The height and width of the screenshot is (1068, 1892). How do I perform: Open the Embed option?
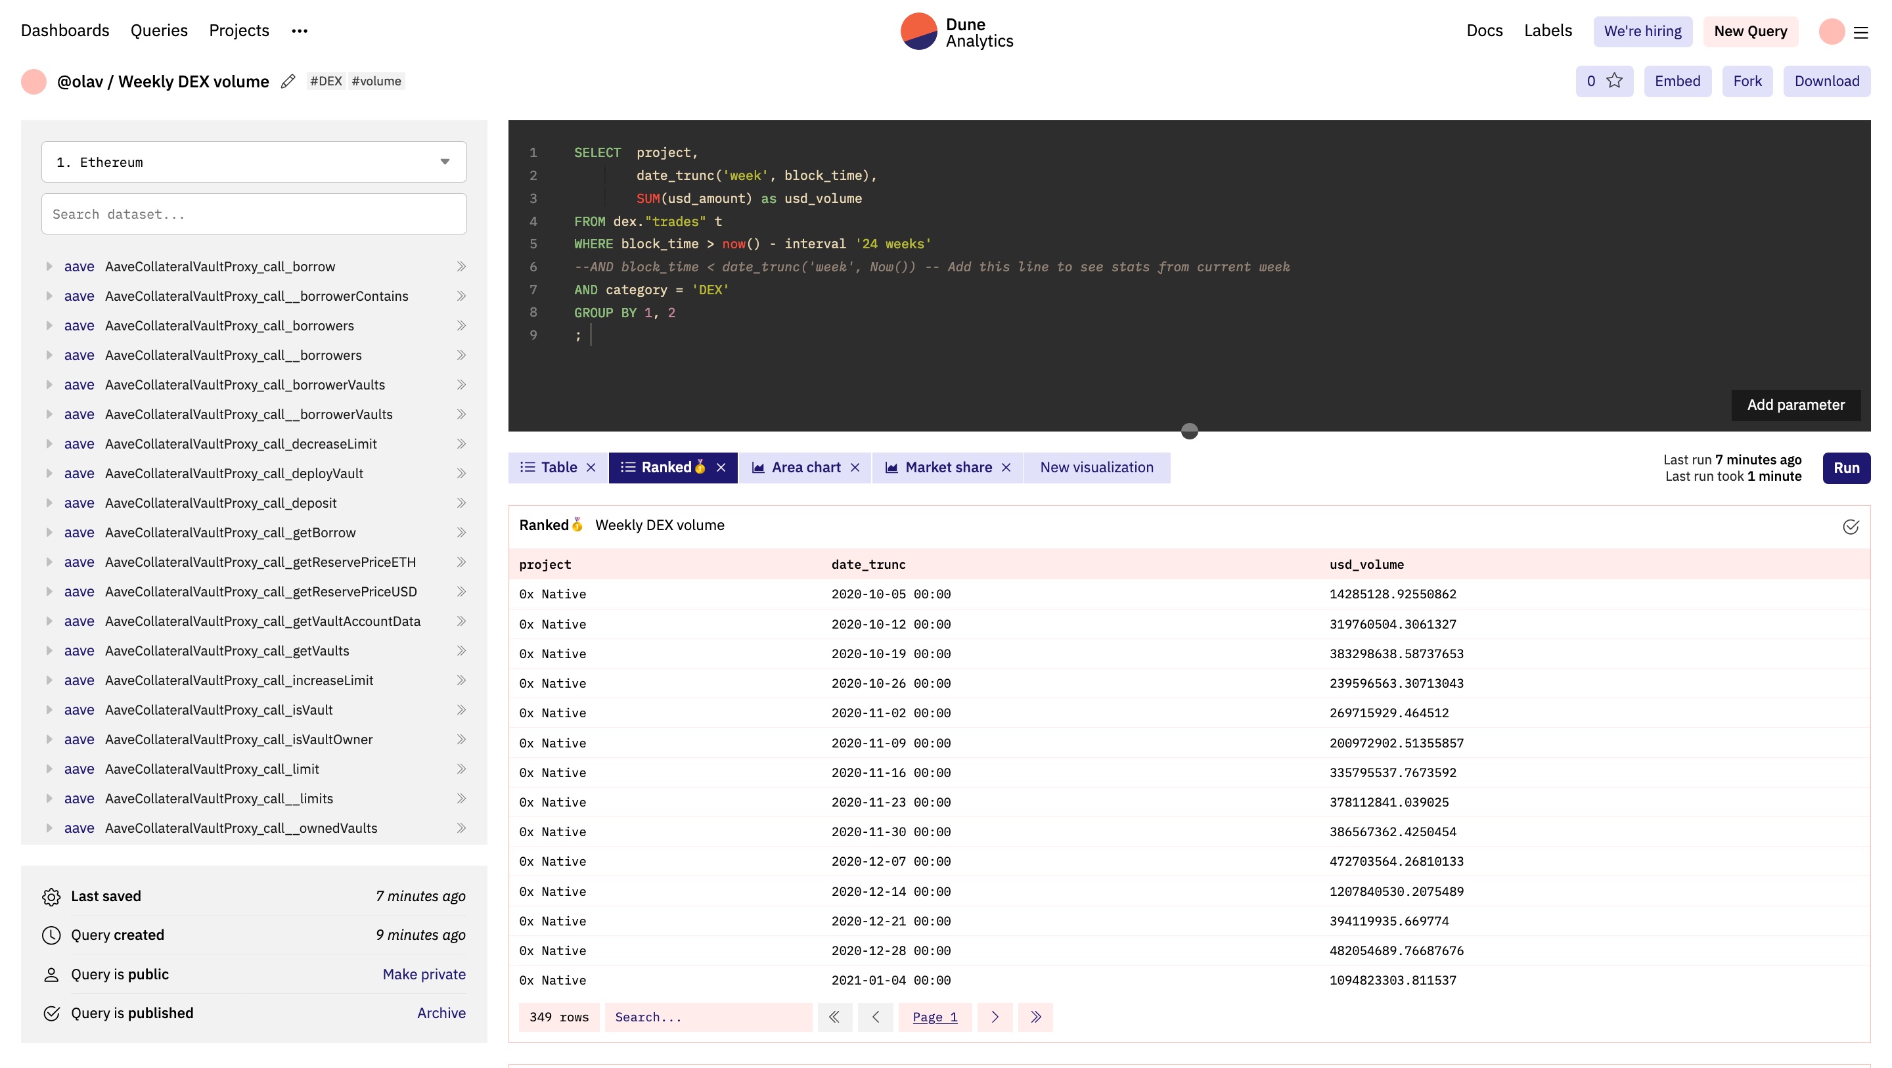pyautogui.click(x=1677, y=81)
